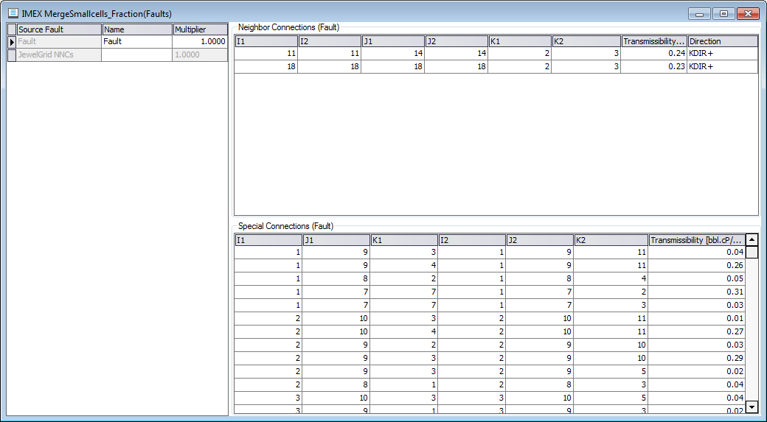
Task: Click row selector beside JewelGrid NNCs
Action: click(12, 55)
